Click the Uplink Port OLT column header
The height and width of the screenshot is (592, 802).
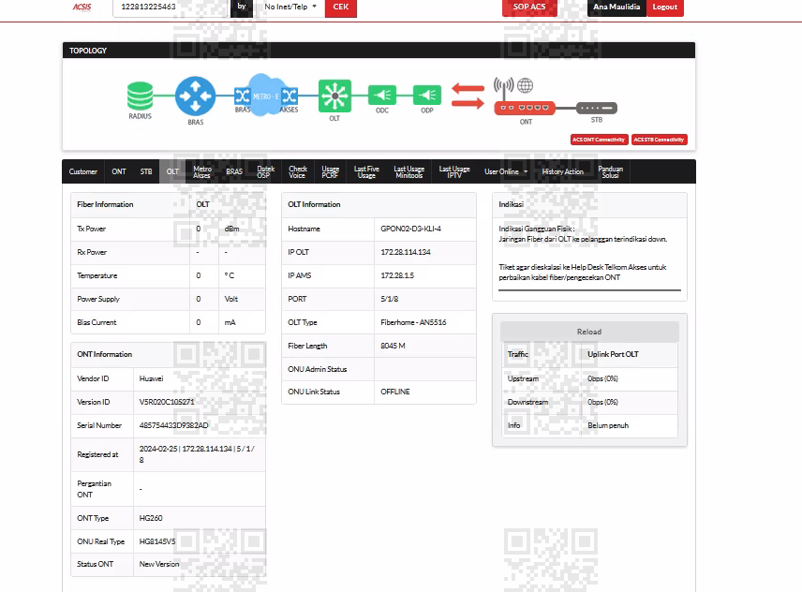(613, 354)
